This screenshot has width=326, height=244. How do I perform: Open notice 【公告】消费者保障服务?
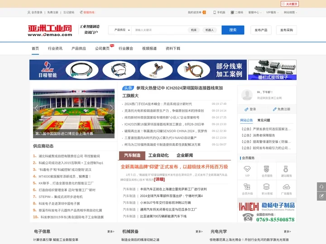[258, 136]
